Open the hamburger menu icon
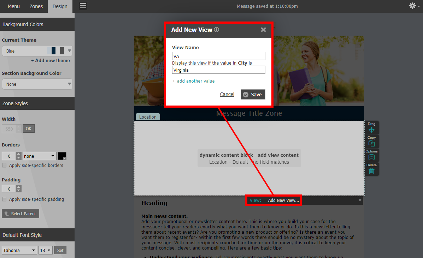This screenshot has width=423, height=258. 83,6
